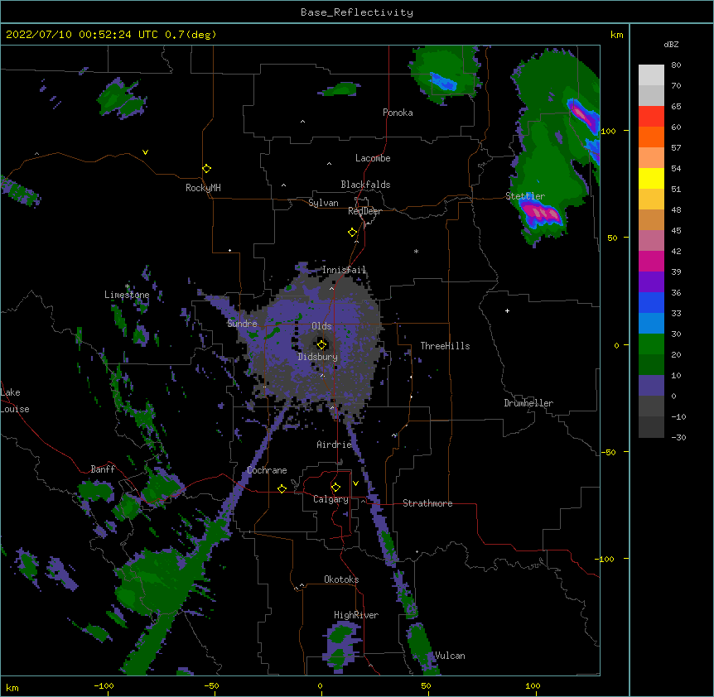Click the Olds town label
The height and width of the screenshot is (697, 714).
point(321,326)
